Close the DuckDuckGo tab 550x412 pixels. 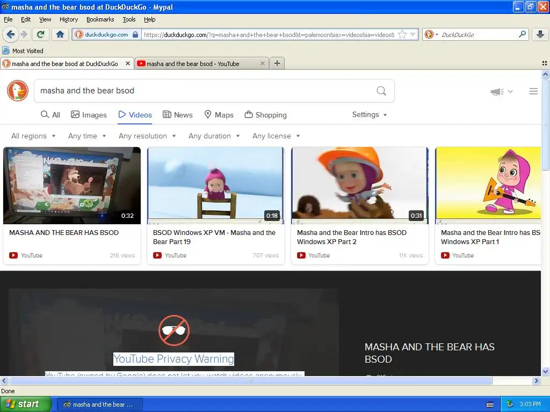coord(128,63)
